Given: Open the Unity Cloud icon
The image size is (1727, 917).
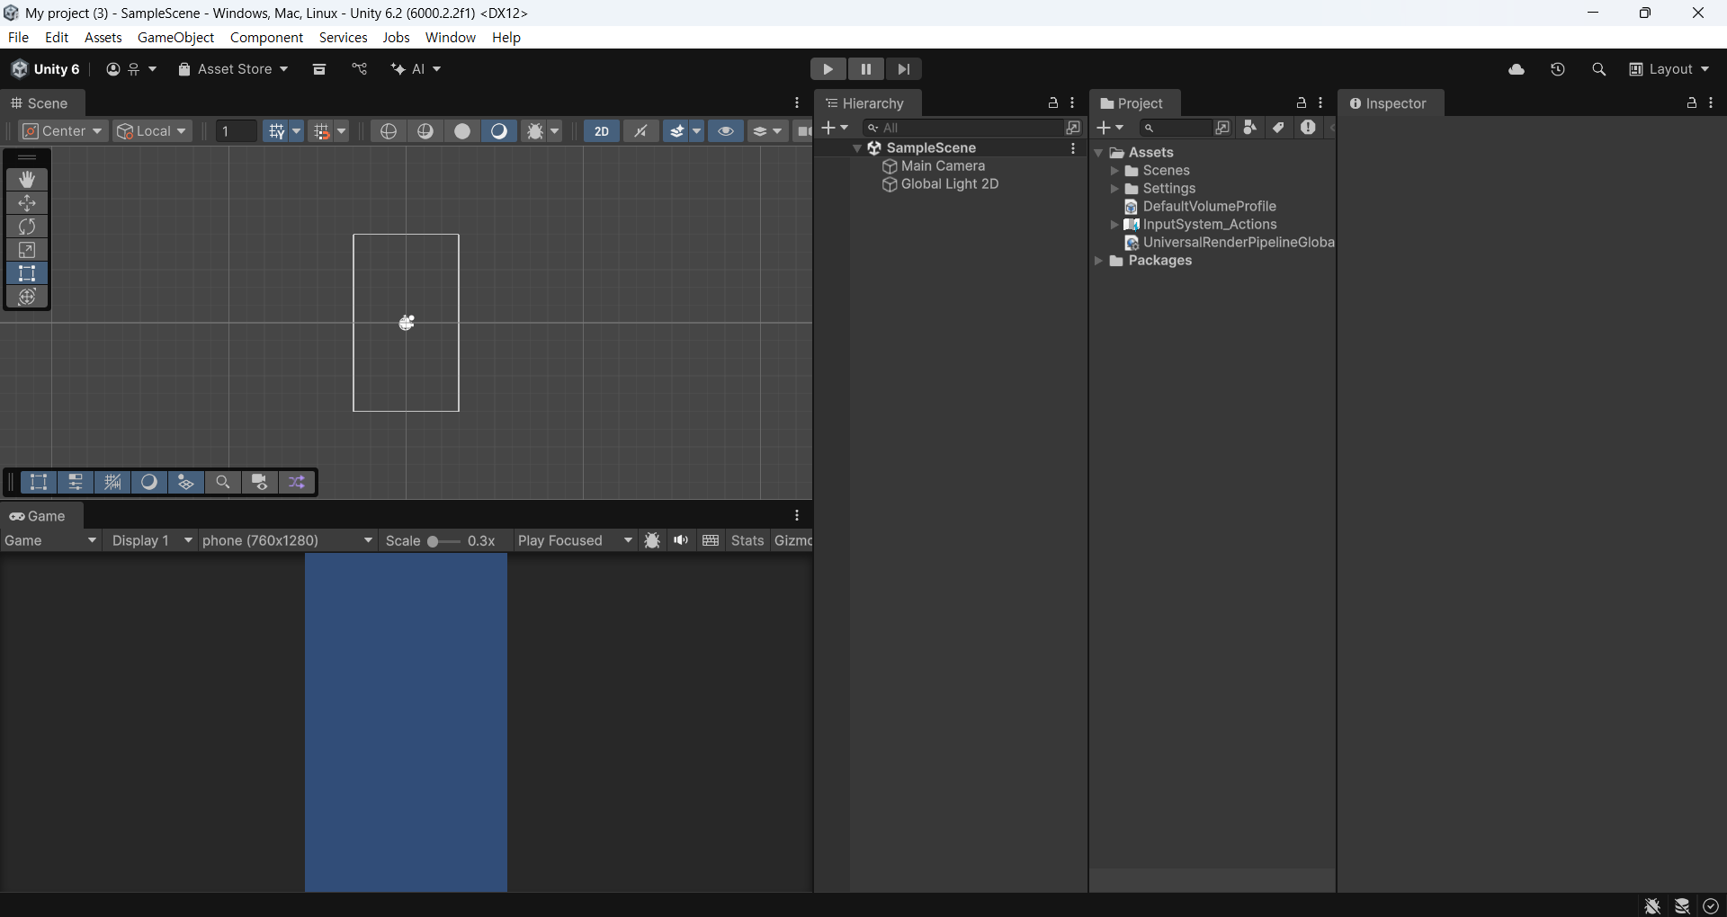Looking at the screenshot, I should (x=1517, y=69).
